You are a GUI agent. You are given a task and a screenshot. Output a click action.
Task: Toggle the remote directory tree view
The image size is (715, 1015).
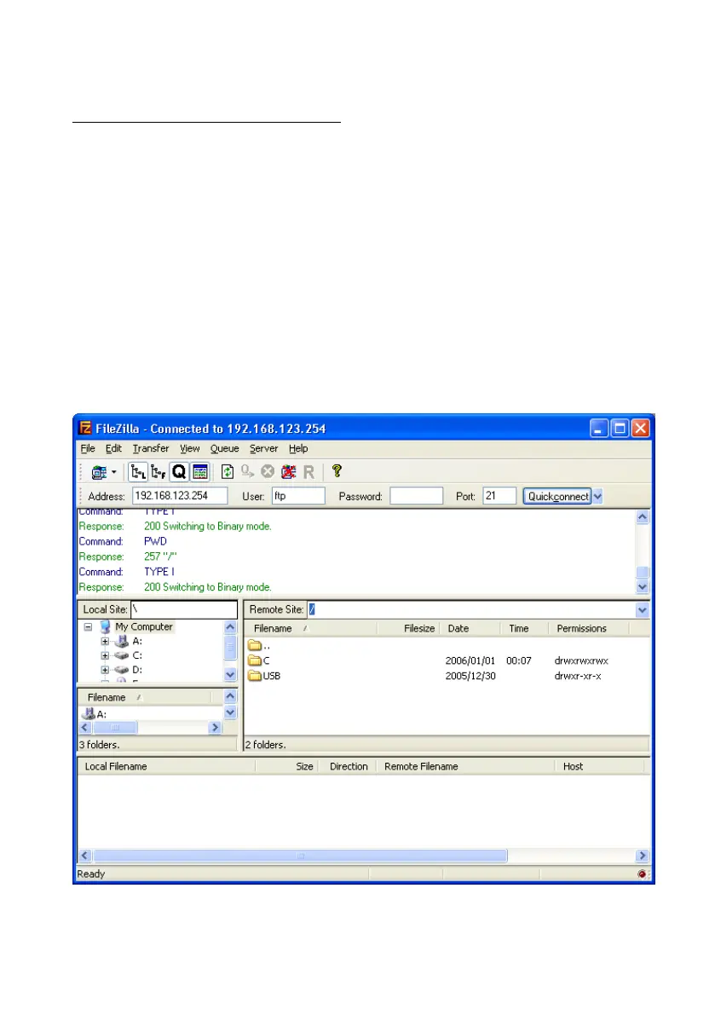pyautogui.click(x=158, y=472)
